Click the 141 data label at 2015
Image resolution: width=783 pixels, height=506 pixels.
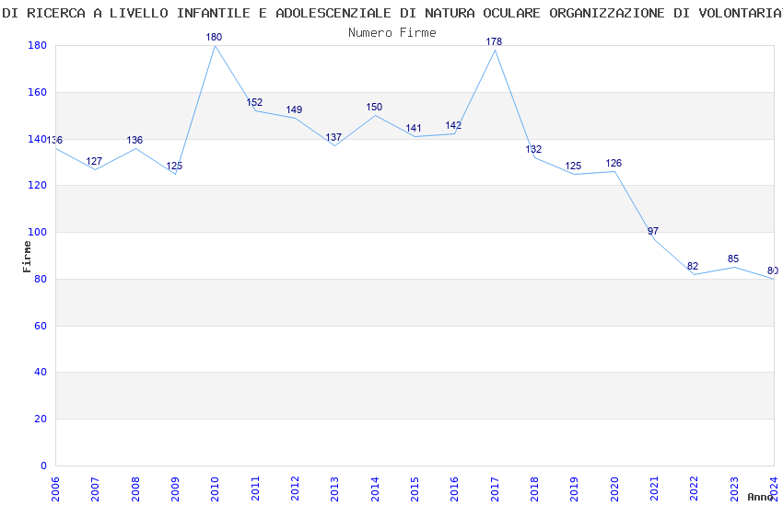click(x=414, y=128)
